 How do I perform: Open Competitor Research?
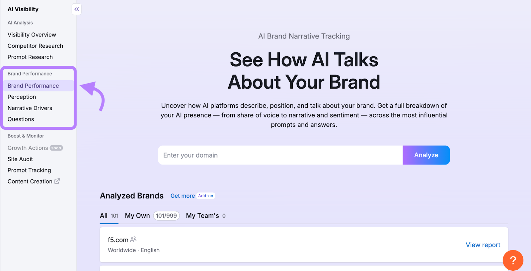[x=35, y=46]
